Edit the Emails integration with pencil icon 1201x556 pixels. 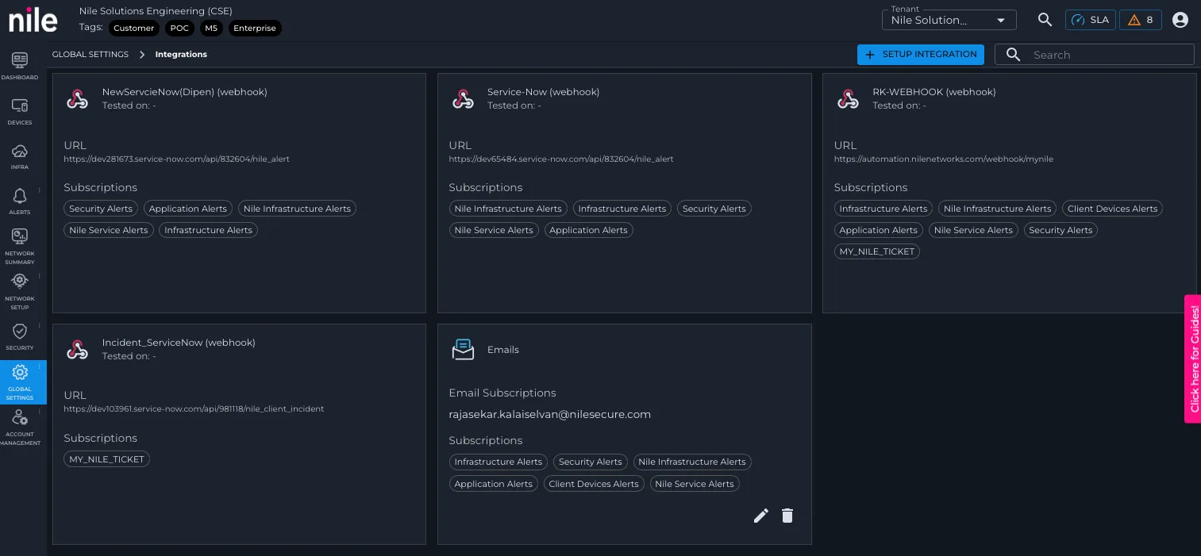(x=761, y=516)
